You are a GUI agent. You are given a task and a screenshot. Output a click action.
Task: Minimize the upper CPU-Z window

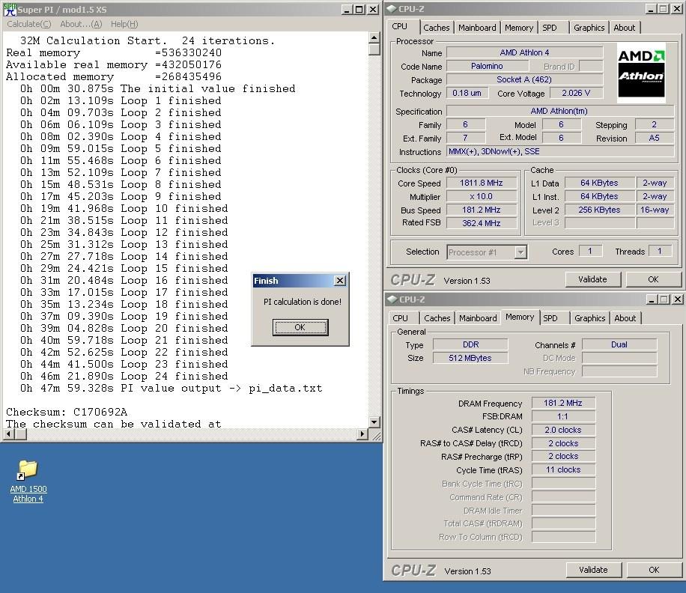click(651, 9)
